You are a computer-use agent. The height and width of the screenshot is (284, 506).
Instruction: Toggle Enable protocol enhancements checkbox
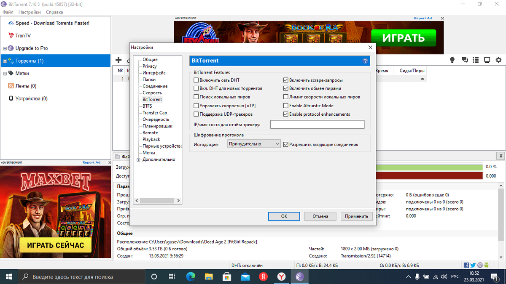[x=286, y=114]
